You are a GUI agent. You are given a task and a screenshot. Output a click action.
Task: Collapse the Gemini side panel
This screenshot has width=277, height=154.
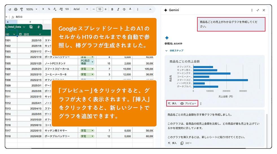258,10
